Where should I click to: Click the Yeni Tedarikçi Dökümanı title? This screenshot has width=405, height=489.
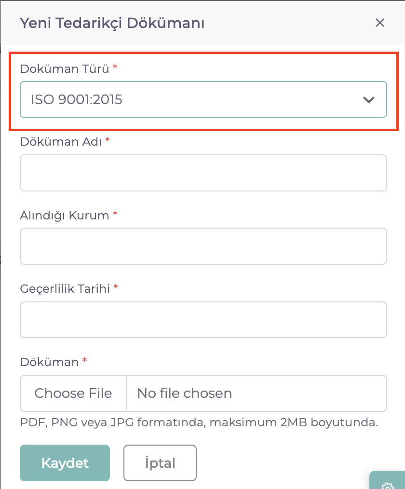112,23
